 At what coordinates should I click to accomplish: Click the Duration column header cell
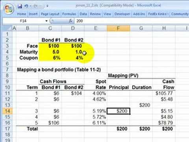click(x=141, y=87)
